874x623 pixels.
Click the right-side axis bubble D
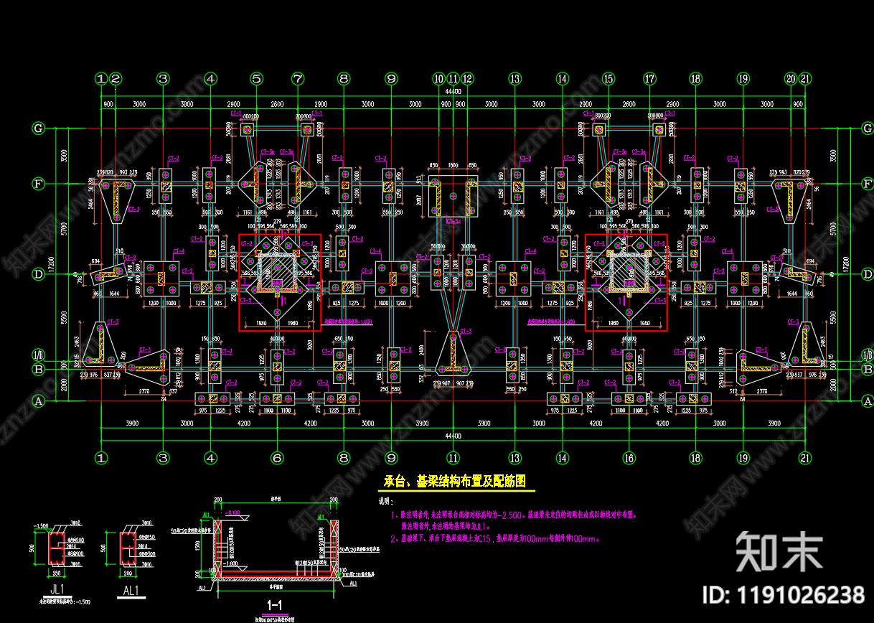click(x=866, y=273)
